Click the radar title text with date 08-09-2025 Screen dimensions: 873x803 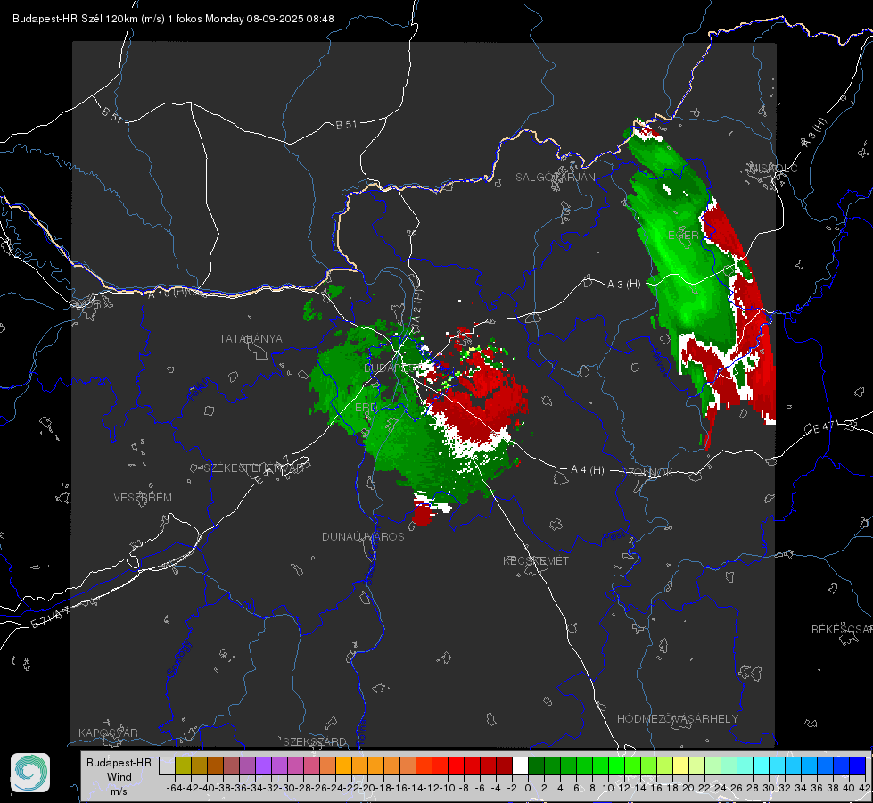click(x=173, y=19)
